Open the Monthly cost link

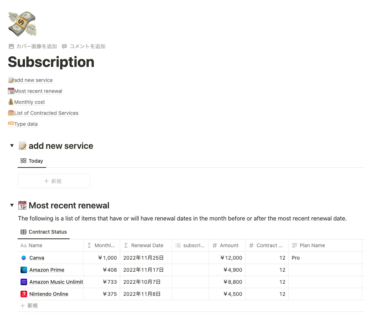[x=29, y=102]
